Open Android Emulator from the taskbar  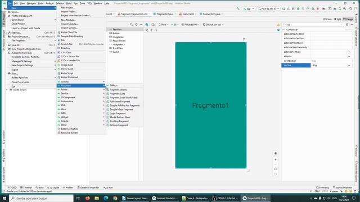click(165, 198)
